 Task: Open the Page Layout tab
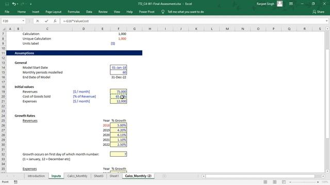(54, 12)
